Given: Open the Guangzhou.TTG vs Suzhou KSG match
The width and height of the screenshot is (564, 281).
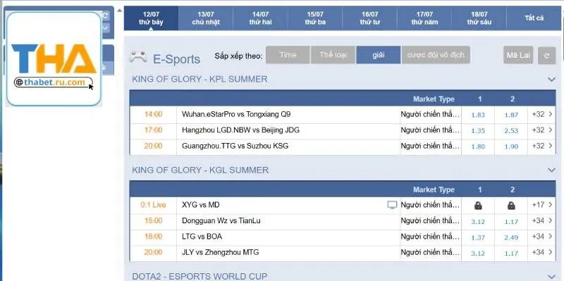Looking at the screenshot, I should tap(235, 146).
